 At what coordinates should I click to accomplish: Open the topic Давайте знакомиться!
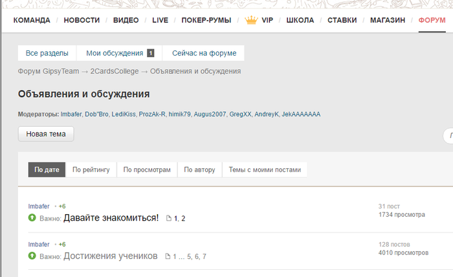(x=111, y=218)
